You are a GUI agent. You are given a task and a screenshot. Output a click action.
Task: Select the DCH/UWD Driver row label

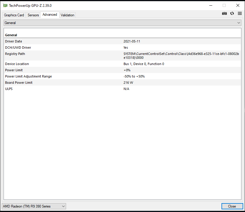(18, 48)
